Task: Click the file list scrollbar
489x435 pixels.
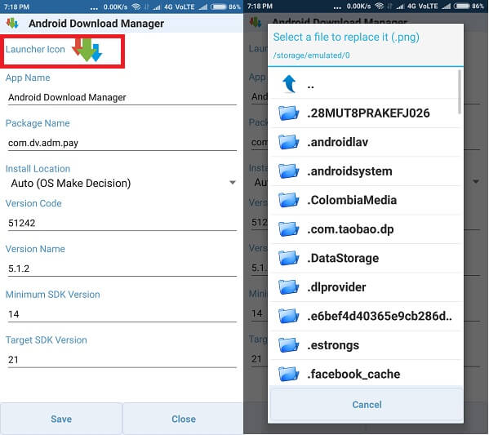Action: pyautogui.click(x=460, y=92)
